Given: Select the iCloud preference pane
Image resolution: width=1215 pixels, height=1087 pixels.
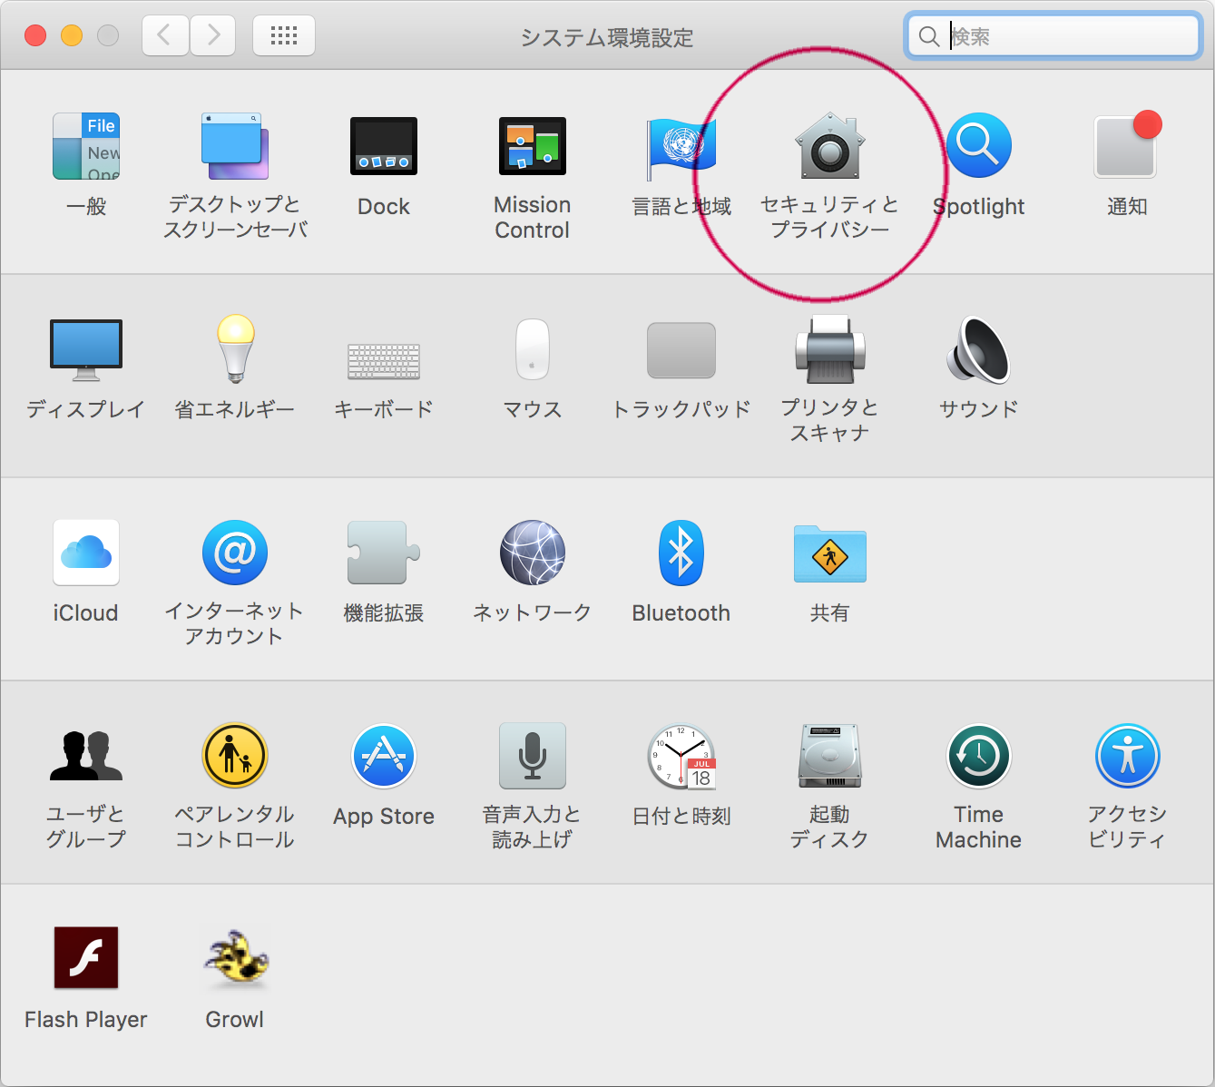Looking at the screenshot, I should tap(86, 553).
